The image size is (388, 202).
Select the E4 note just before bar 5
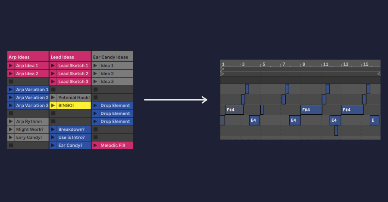pos(254,120)
